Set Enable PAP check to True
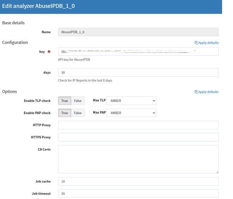 tap(65, 113)
